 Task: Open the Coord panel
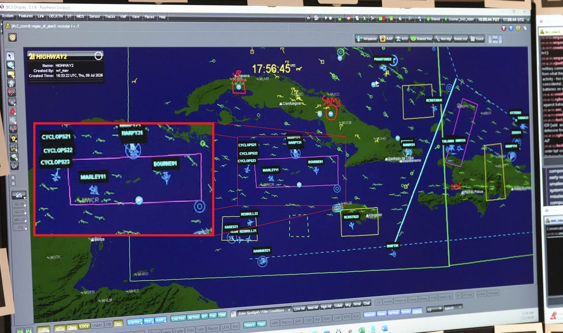(x=477, y=39)
